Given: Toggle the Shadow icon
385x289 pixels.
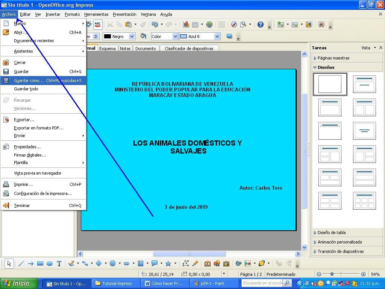Looking at the screenshot, I should pyautogui.click(x=229, y=37).
